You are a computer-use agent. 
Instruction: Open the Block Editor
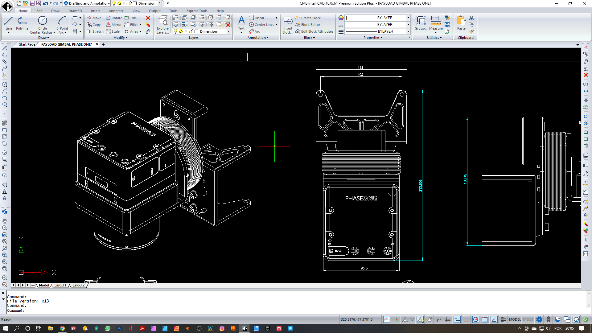308,25
